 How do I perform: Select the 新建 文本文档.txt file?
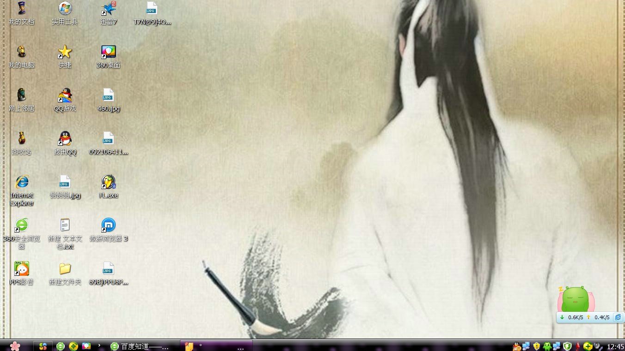click(65, 226)
